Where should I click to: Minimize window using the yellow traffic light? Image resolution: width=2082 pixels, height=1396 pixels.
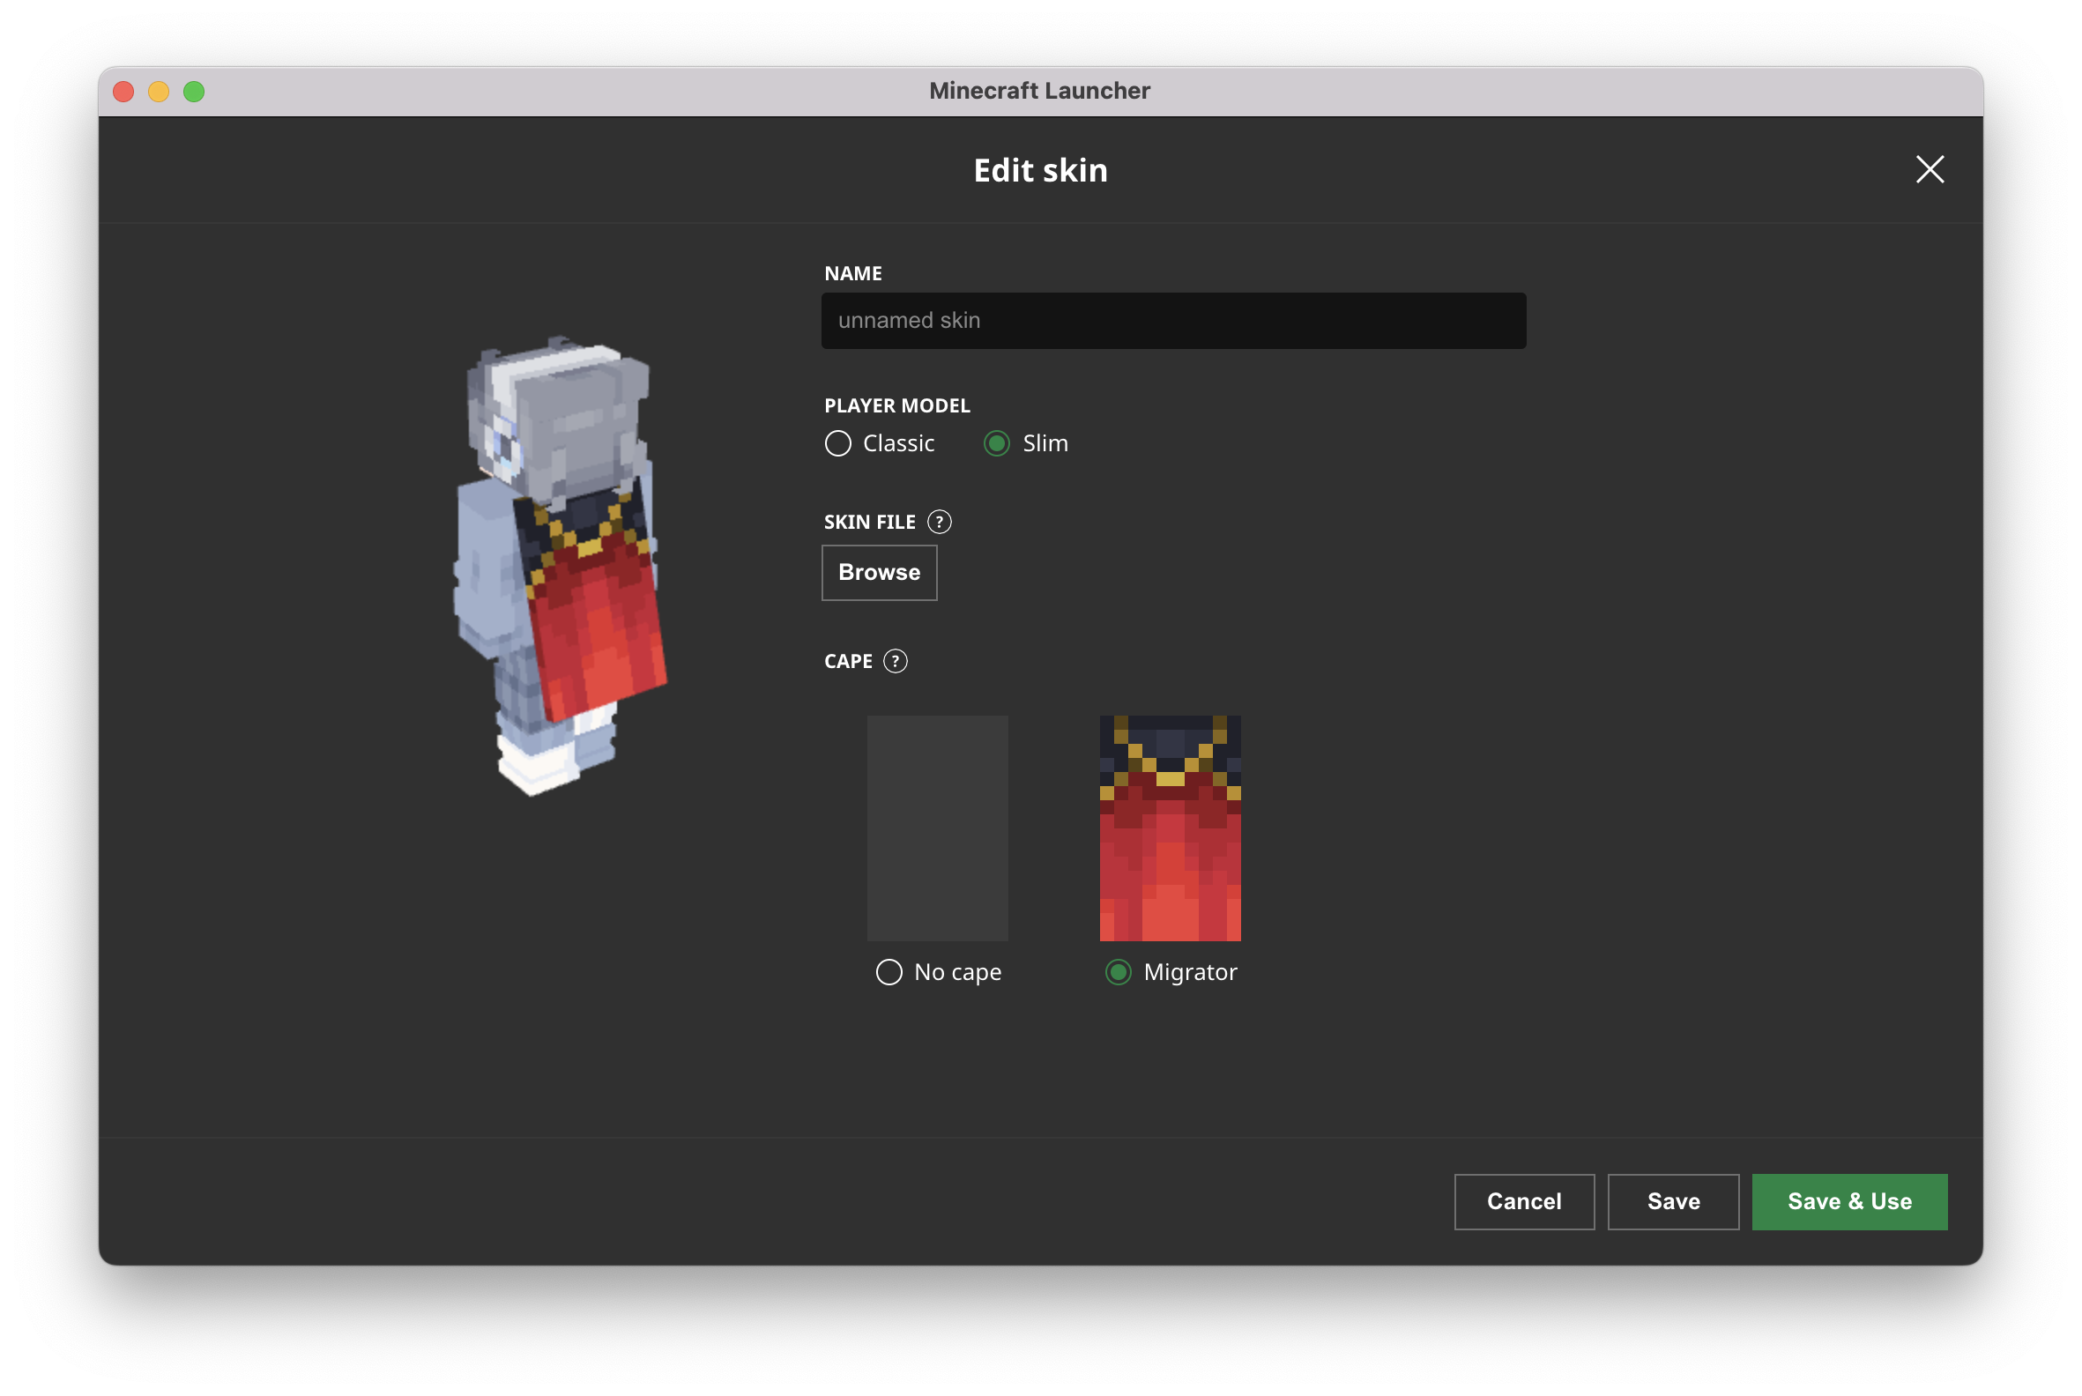pos(159,92)
